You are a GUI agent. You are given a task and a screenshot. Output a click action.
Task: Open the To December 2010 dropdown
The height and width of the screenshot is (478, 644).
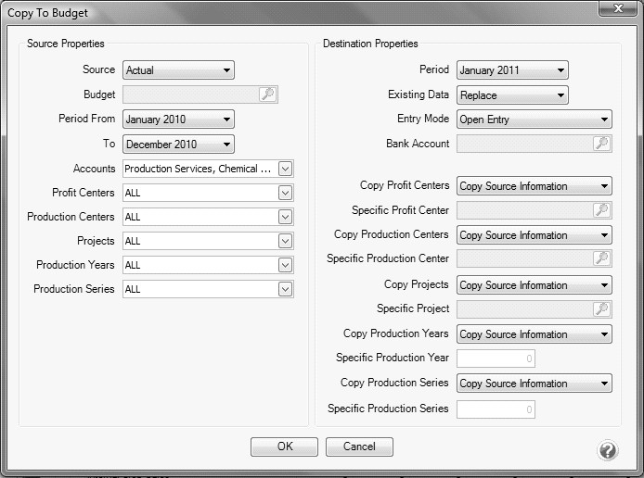pos(225,145)
